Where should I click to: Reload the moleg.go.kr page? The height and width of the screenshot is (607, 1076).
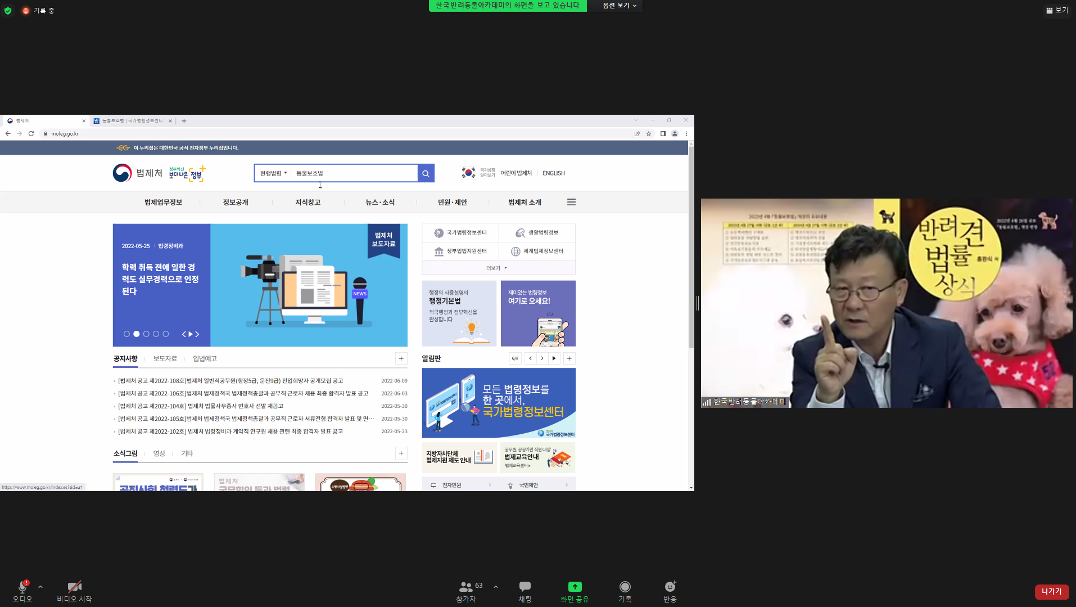(31, 133)
